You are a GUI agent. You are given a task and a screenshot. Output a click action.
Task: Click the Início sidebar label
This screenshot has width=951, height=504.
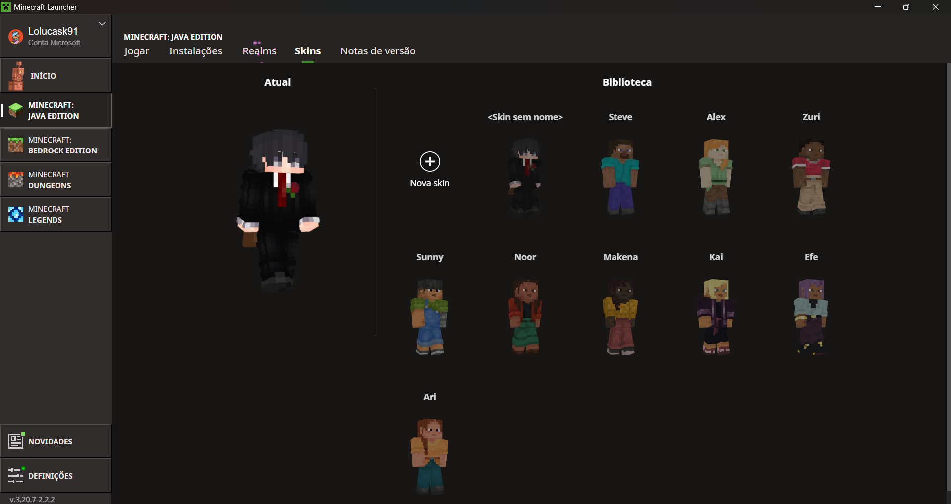pos(43,76)
